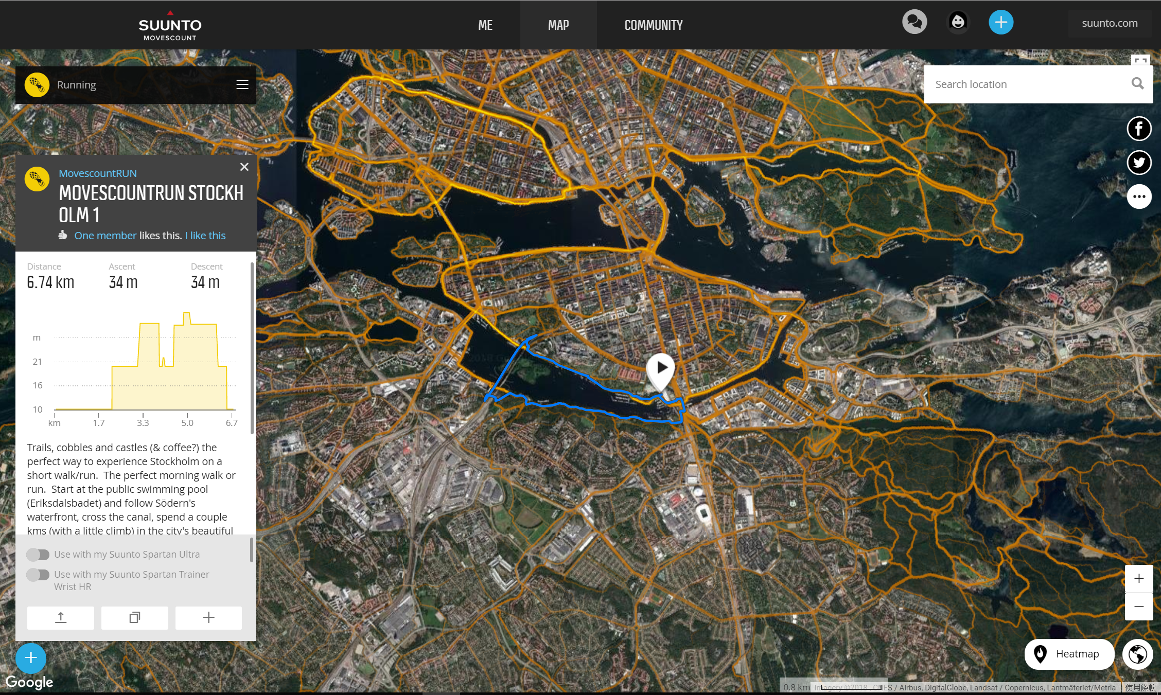
Task: Close the route details panel
Action: 244,167
